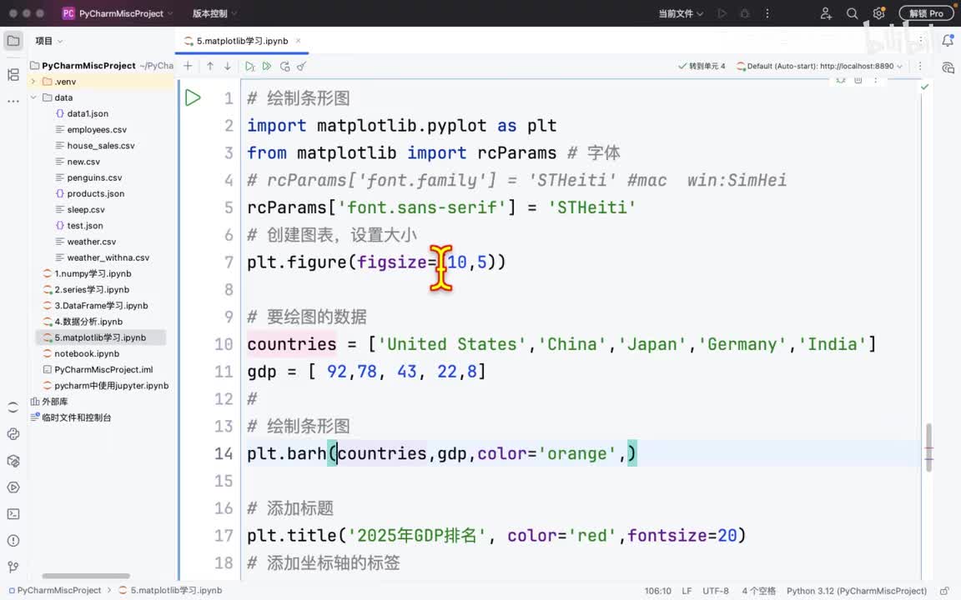961x600 pixels.
Task: Open the AI assistant panel icon
Action: coord(948,67)
